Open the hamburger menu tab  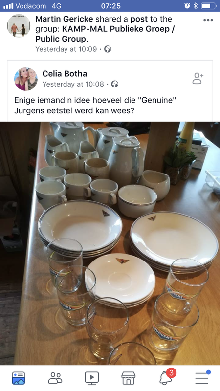(x=202, y=377)
